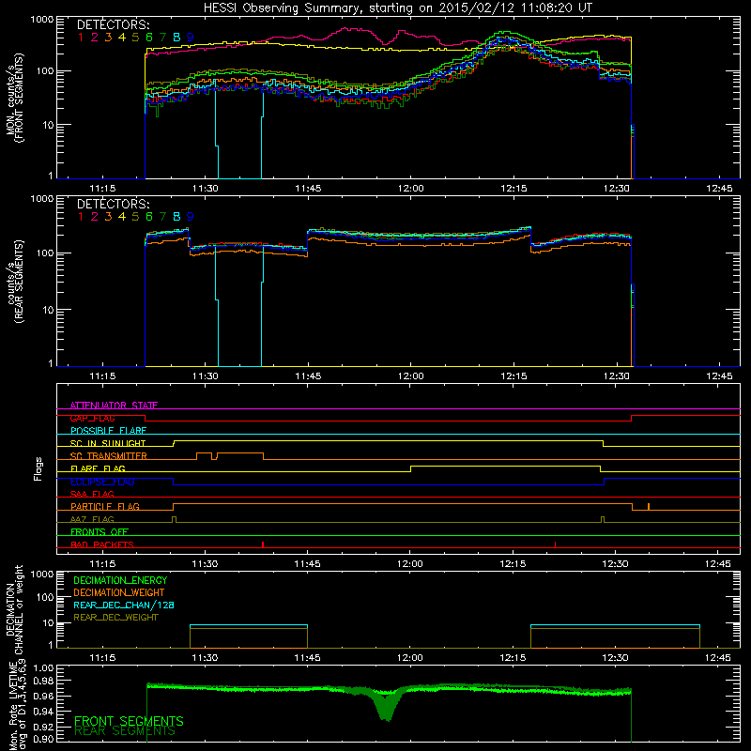
Task: Select detector number 4 in the front segments legend
Action: [x=122, y=38]
